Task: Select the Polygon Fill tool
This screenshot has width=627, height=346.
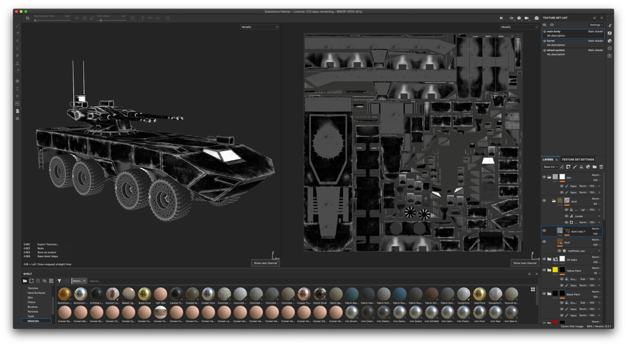Action: point(17,48)
